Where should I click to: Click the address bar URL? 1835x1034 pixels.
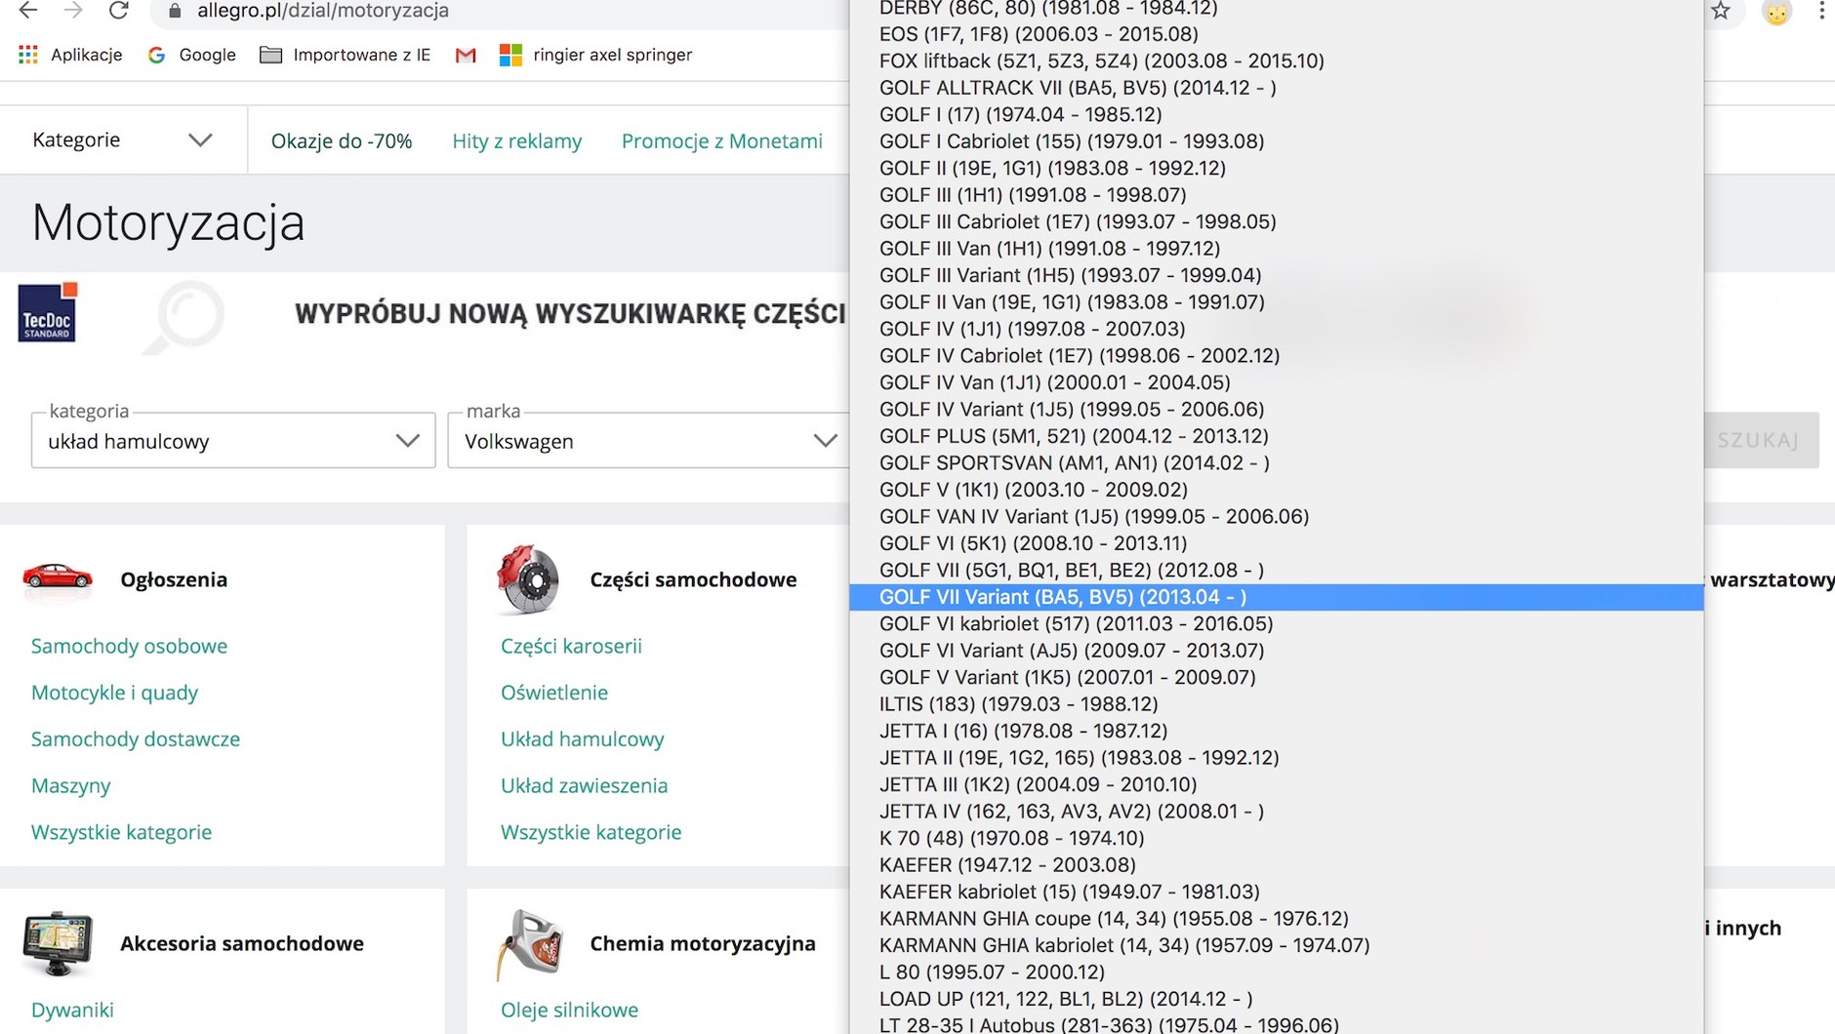323,11
